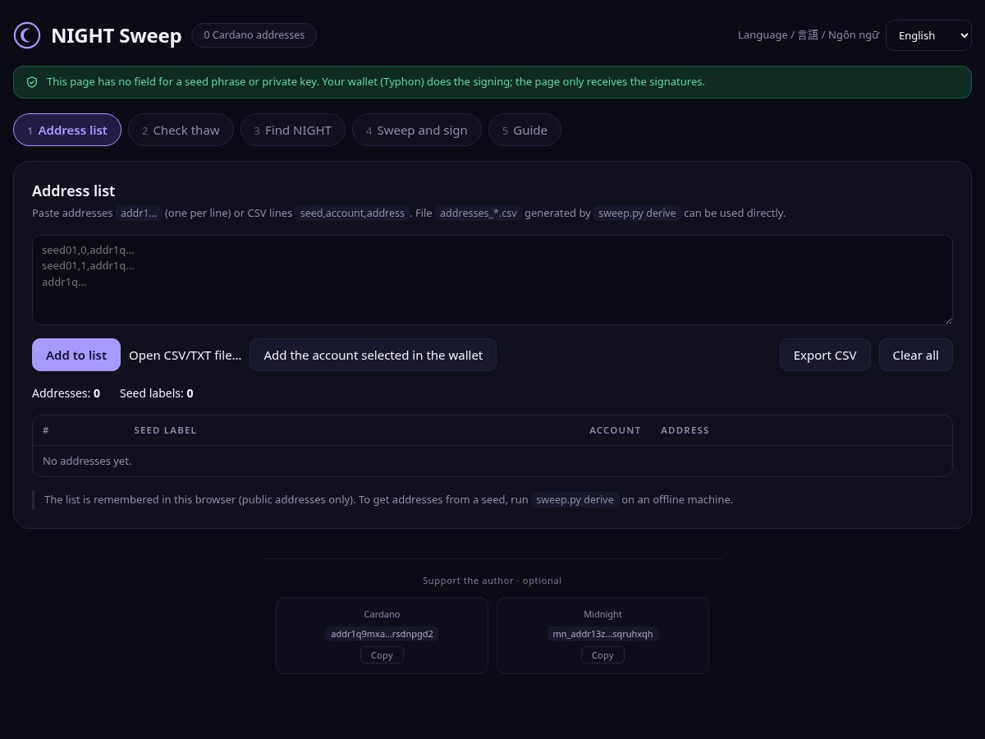Click the # column header
985x739 pixels.
[x=46, y=430]
